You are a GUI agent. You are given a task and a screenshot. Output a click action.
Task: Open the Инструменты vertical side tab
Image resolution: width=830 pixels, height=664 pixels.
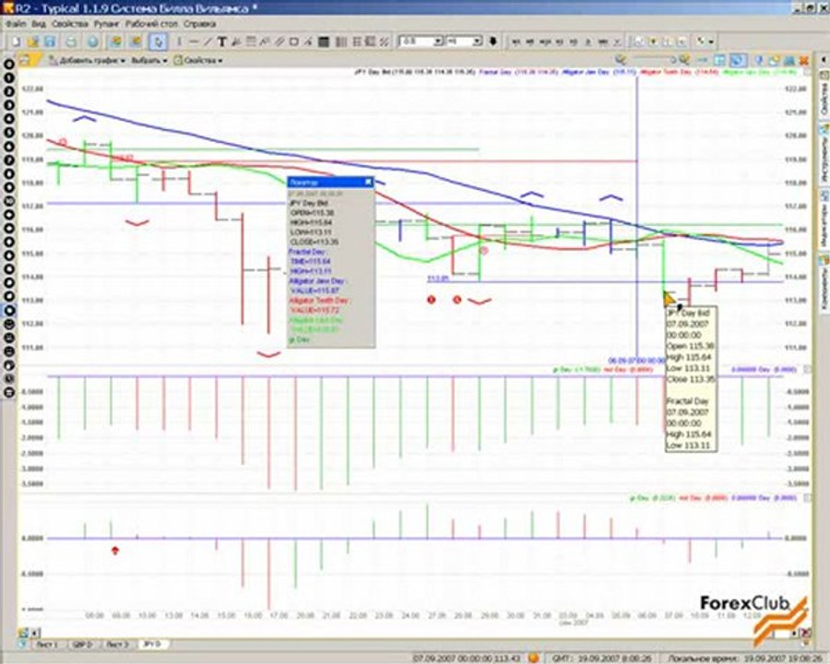824,154
